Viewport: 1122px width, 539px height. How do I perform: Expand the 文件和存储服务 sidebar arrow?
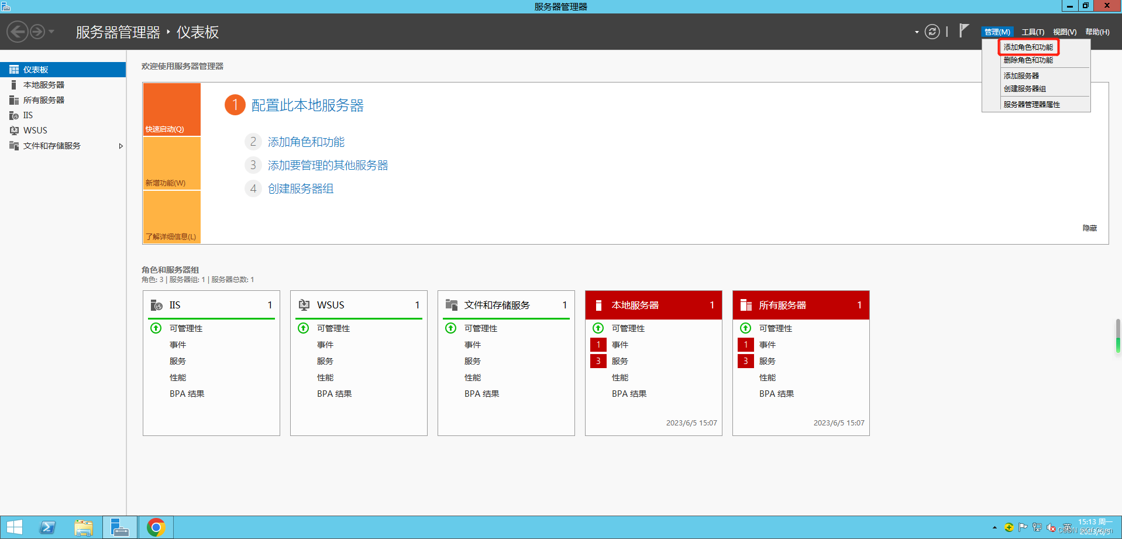(x=121, y=146)
